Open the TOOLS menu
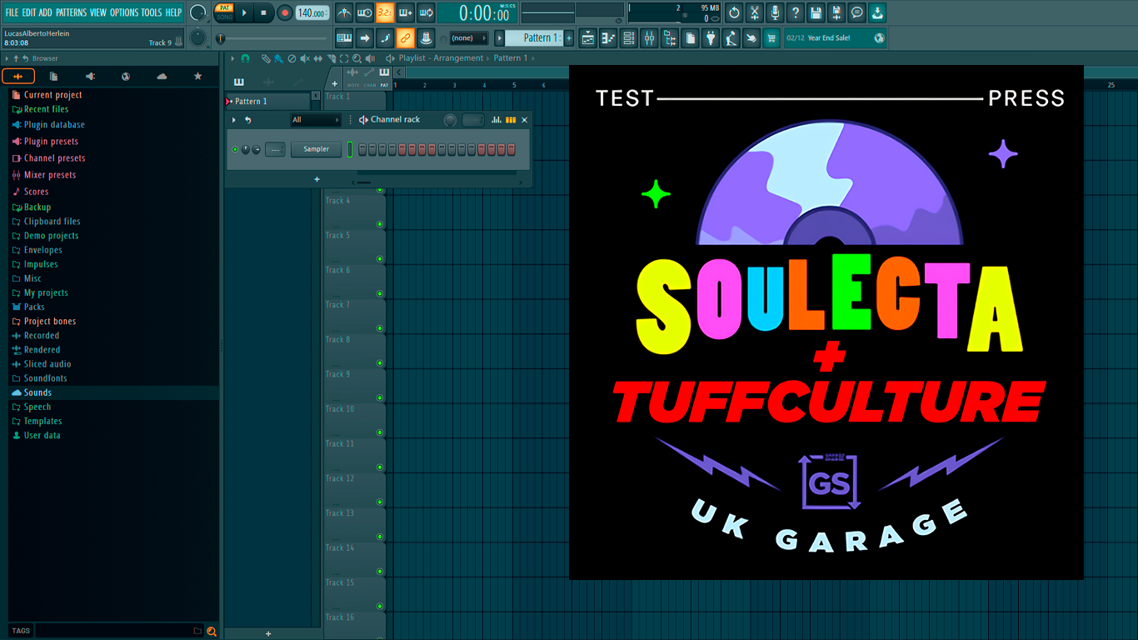The image size is (1138, 640). [x=152, y=12]
